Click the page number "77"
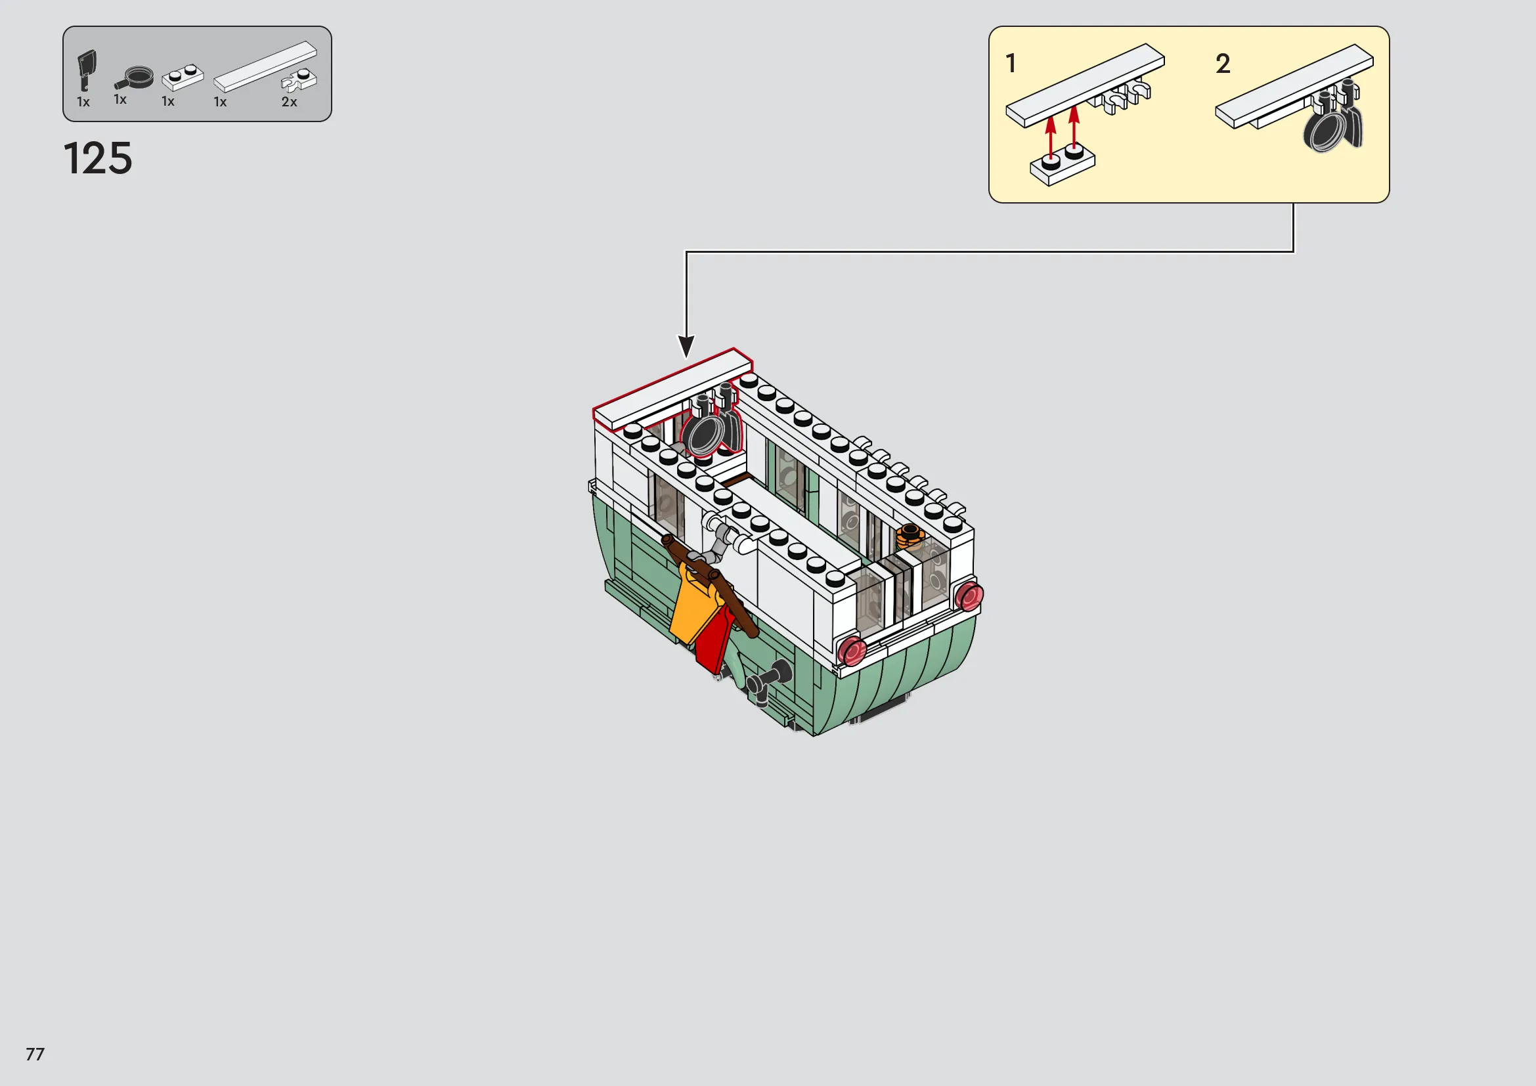This screenshot has width=1536, height=1086. pyautogui.click(x=35, y=1054)
